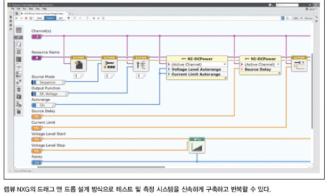The width and height of the screenshot is (330, 196).
Task: Click the red Abort button in toolbar
Action: coord(26,18)
